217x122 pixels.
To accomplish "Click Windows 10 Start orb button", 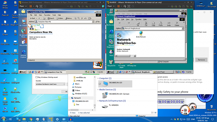I will (x=3, y=119).
